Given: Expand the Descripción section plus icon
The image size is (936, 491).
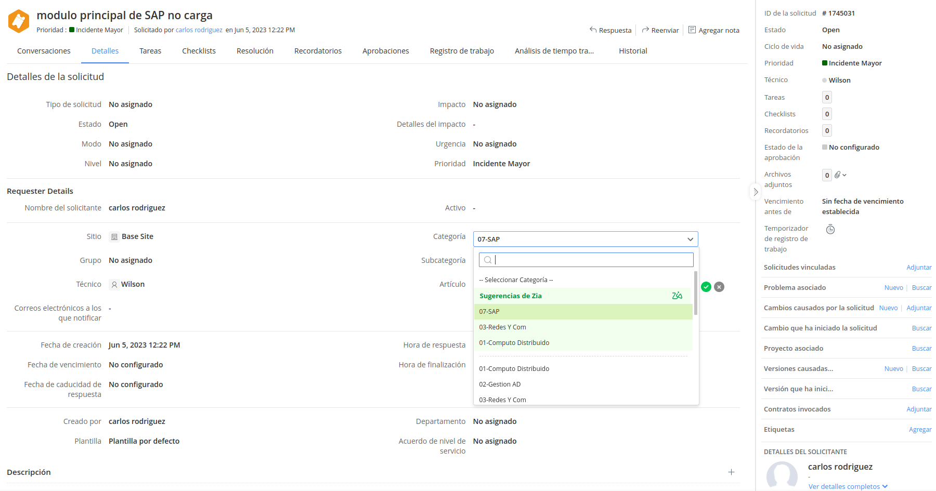Looking at the screenshot, I should pyautogui.click(x=731, y=472).
